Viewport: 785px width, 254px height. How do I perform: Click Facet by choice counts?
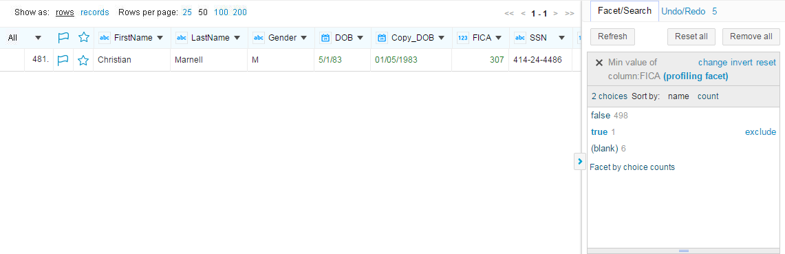click(x=632, y=167)
